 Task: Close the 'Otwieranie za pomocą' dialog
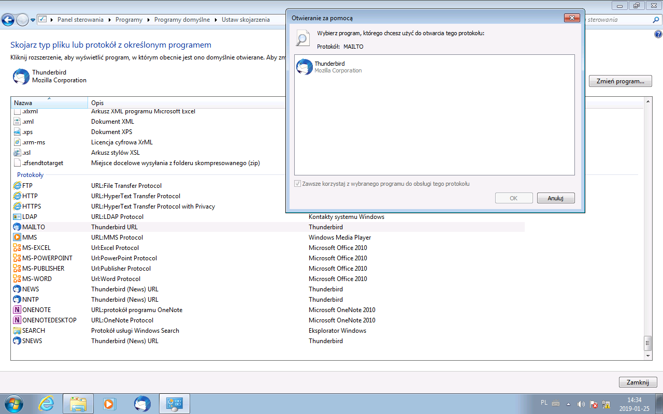coord(572,18)
